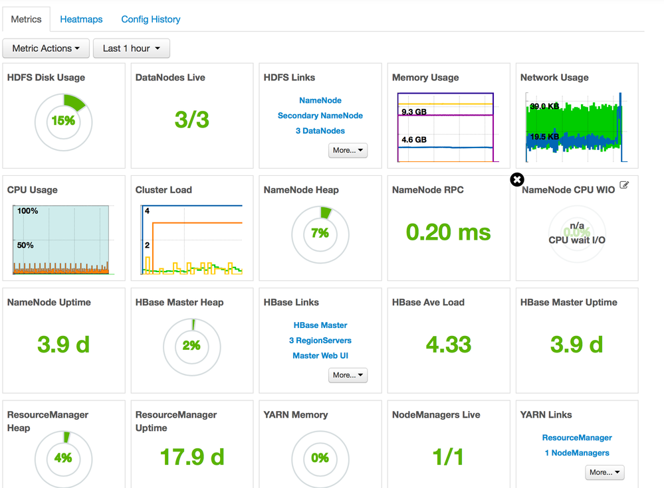Open the 1 NodeManagers link
The height and width of the screenshot is (488, 664).
click(x=577, y=453)
